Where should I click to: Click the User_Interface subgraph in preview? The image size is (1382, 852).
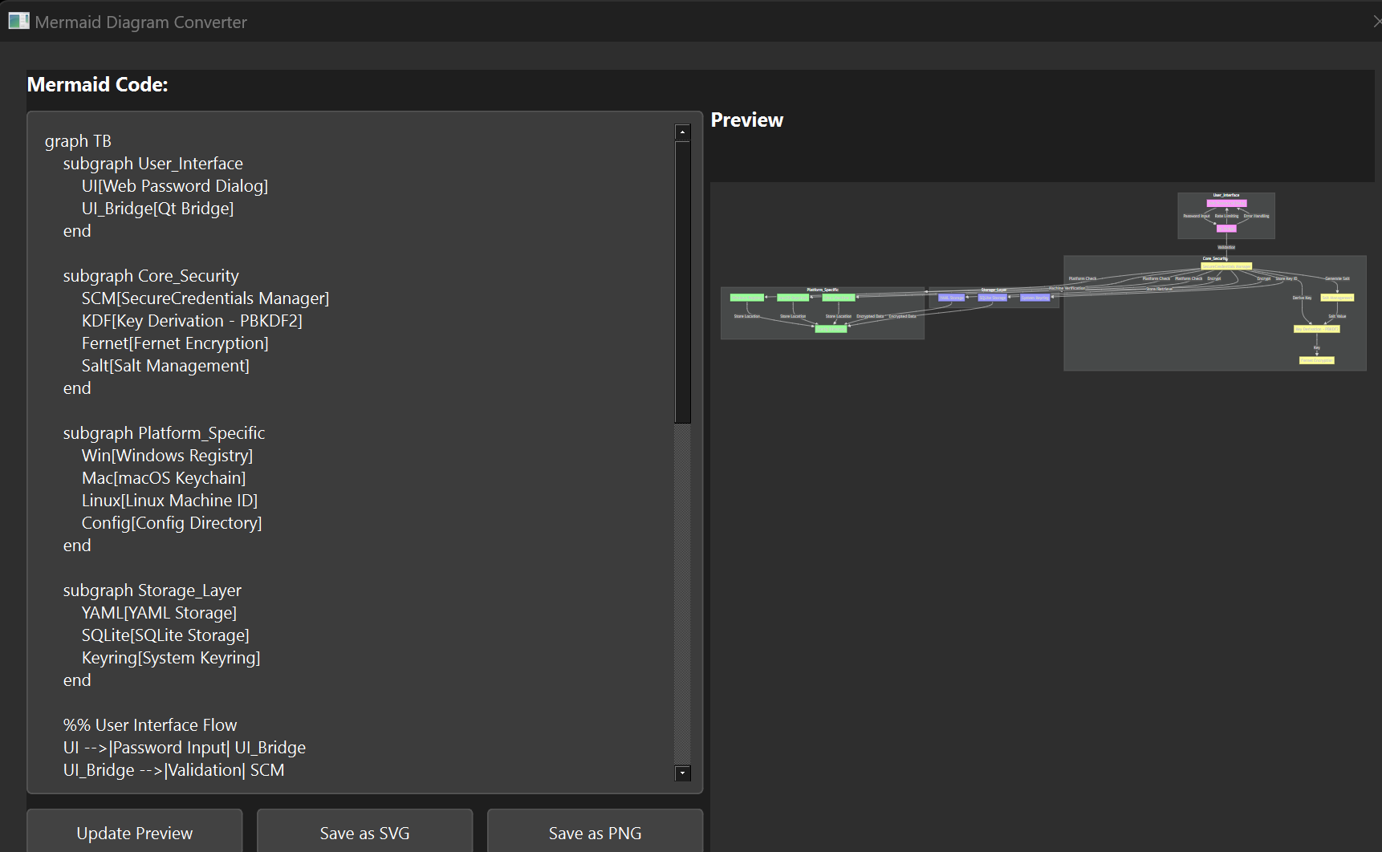point(1226,216)
